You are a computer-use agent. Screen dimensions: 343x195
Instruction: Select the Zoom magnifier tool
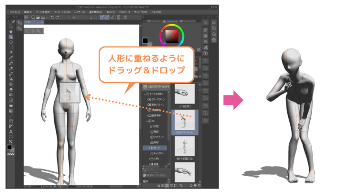11,26
